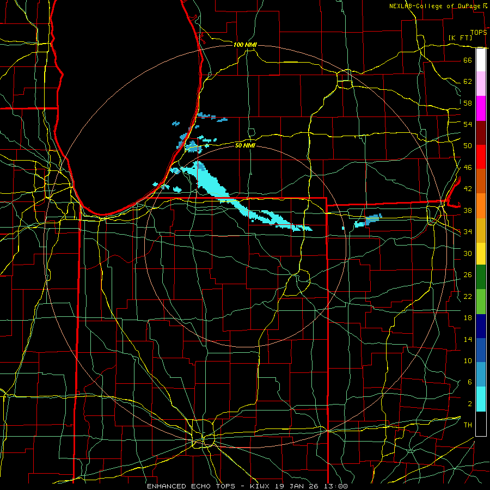Click the light blue legend swatch
The width and height of the screenshot is (490, 490).
point(481,375)
